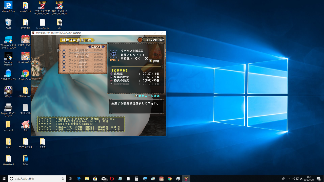This screenshot has height=182, width=324.
Task: Open the Windows Start menu
Action: coord(4,178)
